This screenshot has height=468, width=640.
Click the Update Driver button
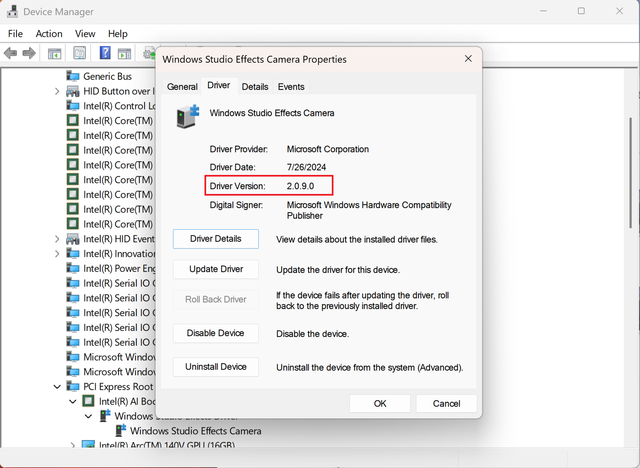click(x=216, y=269)
